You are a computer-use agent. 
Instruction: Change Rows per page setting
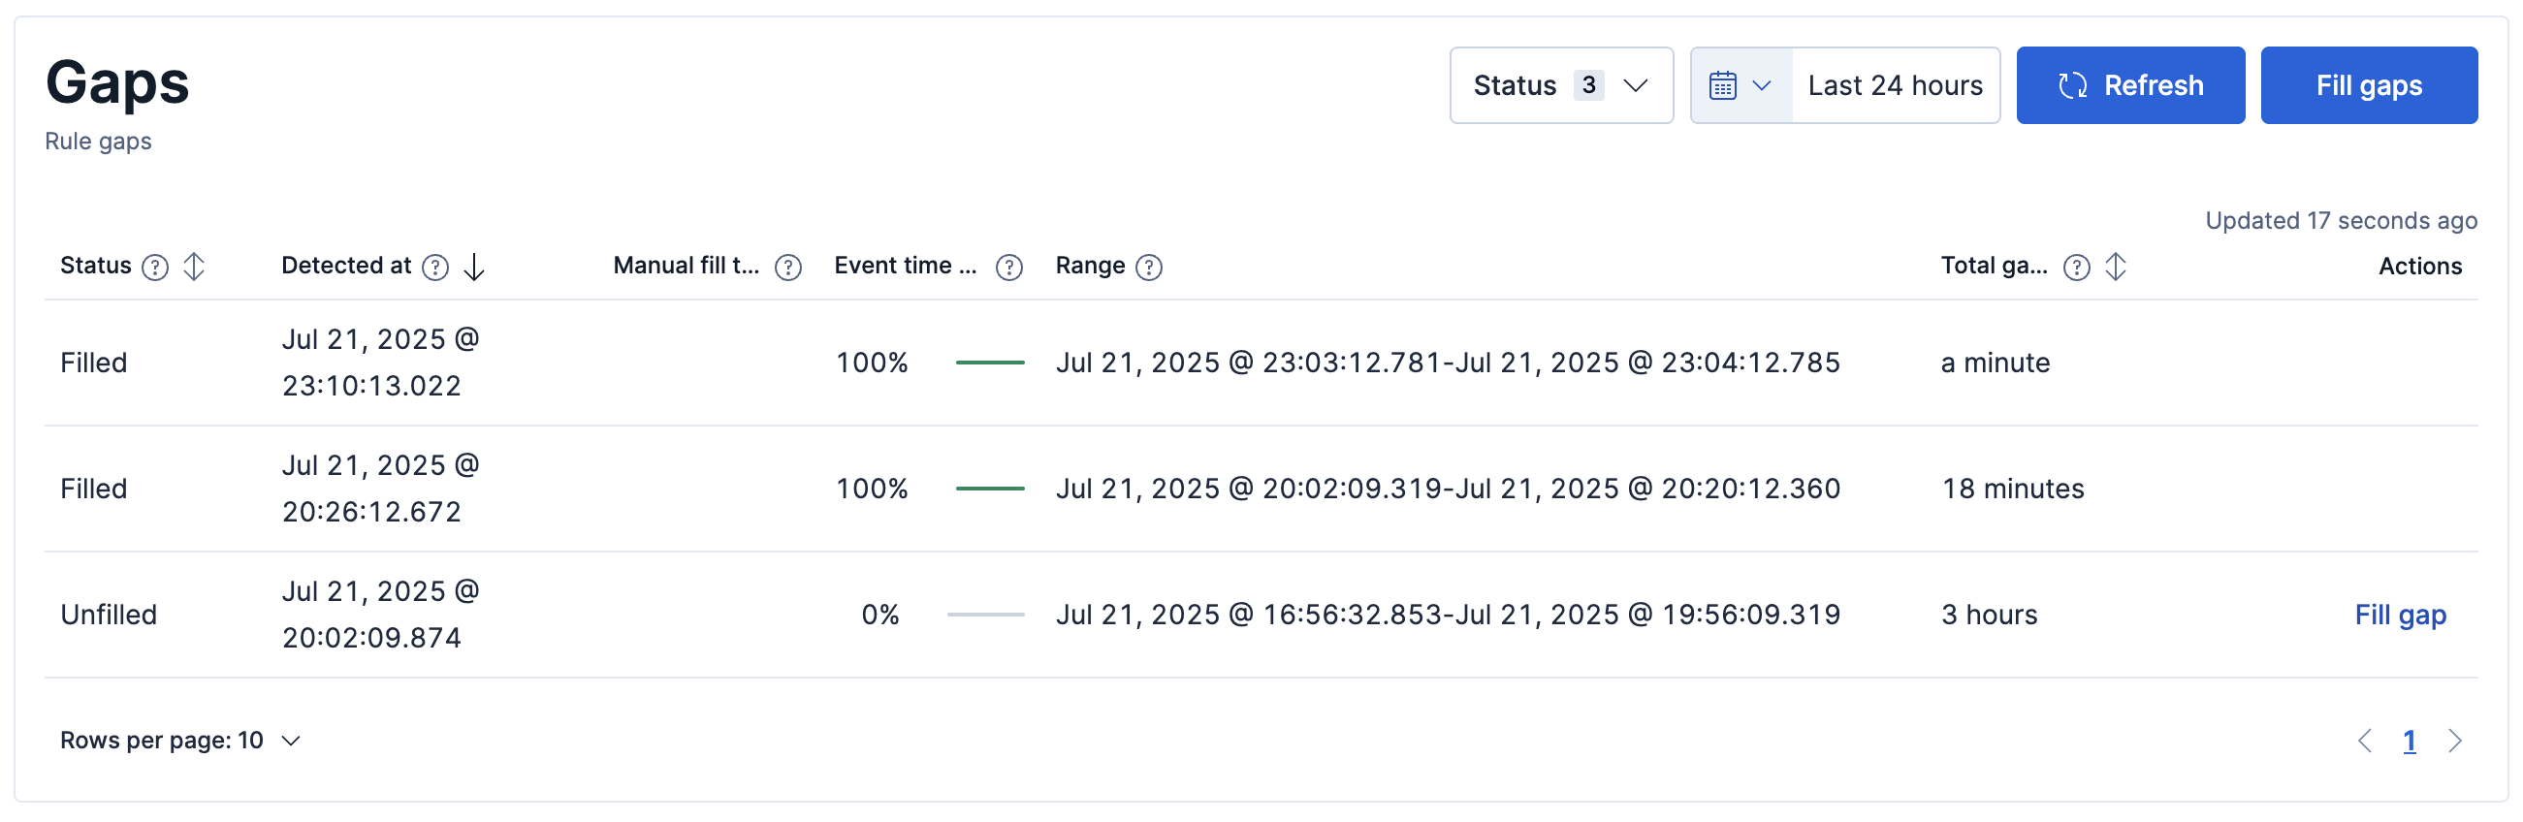[180, 741]
